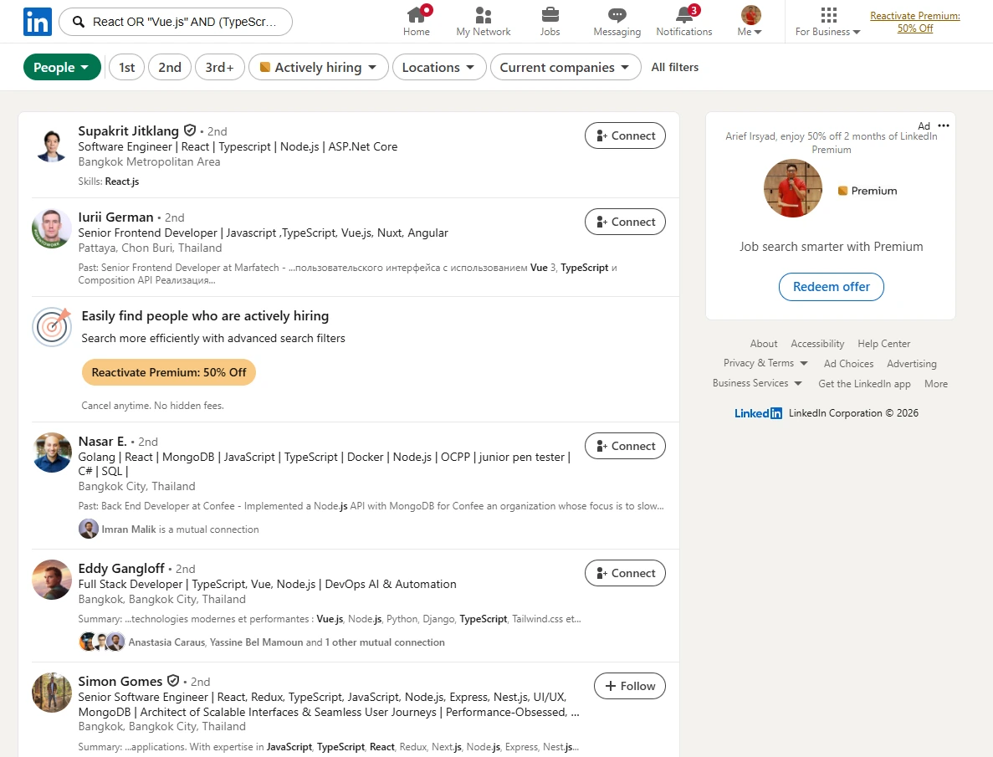Expand the Privacy & Terms menu
This screenshot has height=757, width=993.
(765, 363)
